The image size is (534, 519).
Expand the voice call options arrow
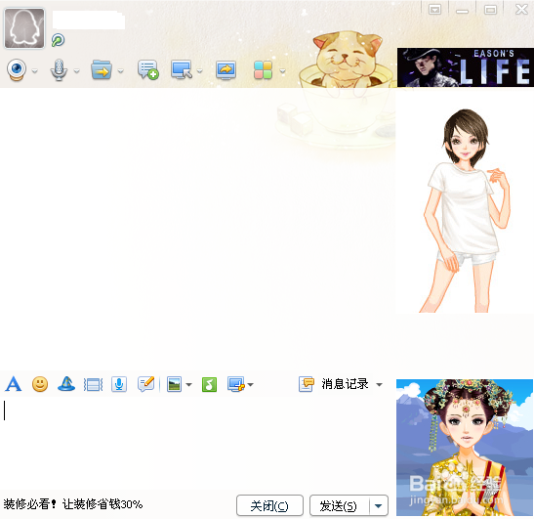(x=76, y=71)
